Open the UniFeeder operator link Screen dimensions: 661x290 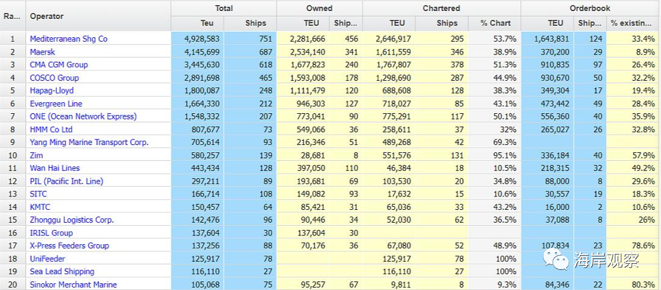coord(47,259)
